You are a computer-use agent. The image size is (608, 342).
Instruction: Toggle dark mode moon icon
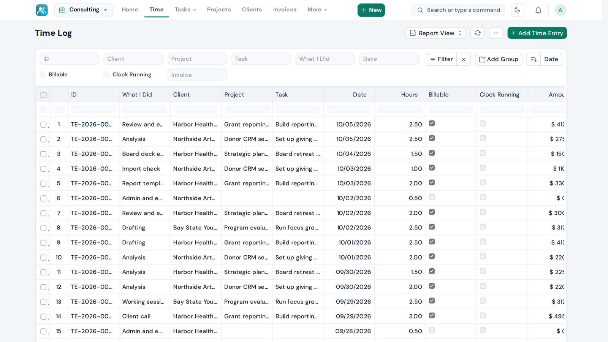(518, 10)
